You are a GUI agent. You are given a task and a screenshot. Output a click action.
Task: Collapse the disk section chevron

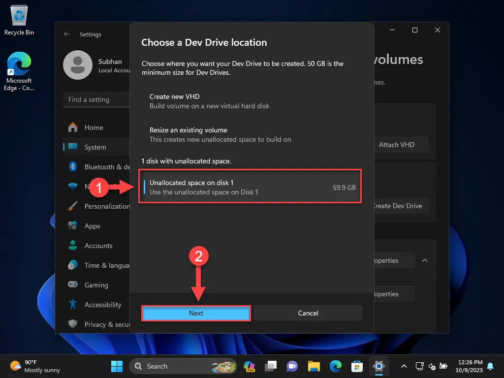[x=425, y=260]
